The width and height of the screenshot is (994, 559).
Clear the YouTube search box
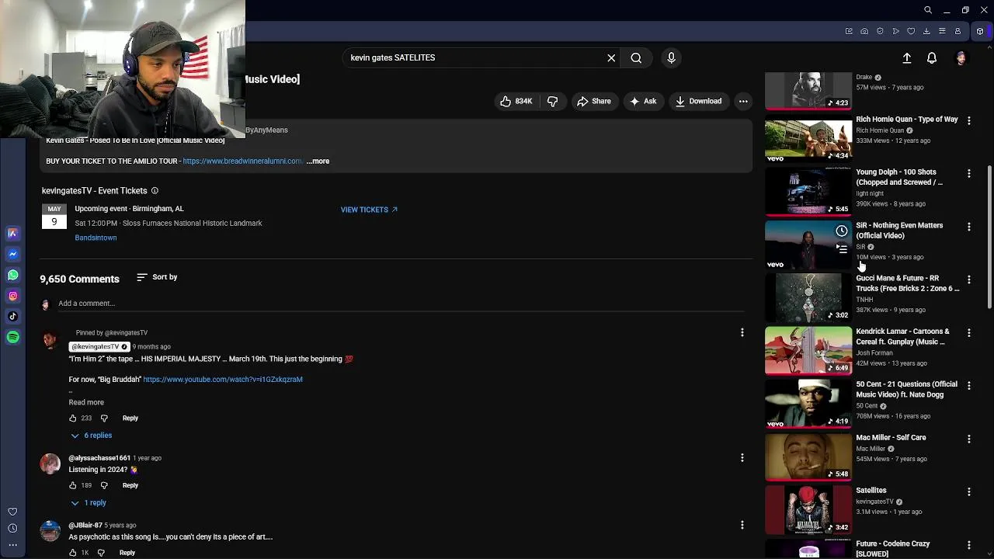[x=611, y=57]
